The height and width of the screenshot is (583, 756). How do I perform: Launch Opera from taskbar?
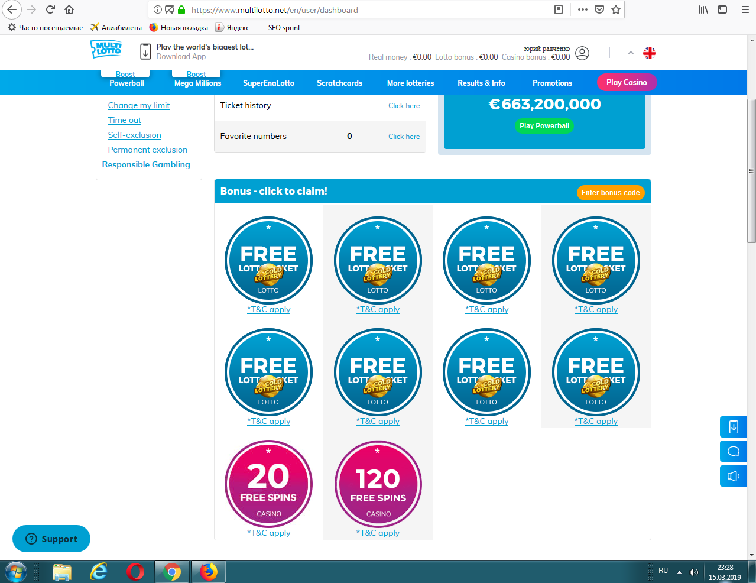coord(135,572)
